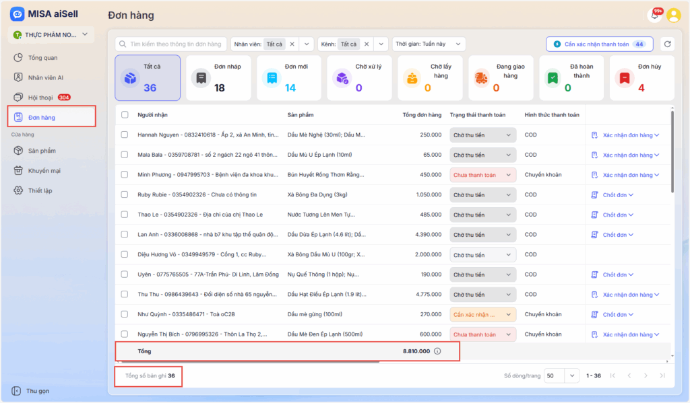The width and height of the screenshot is (690, 403).
Task: Click the info icon beside total 8.810.000
Action: 437,351
